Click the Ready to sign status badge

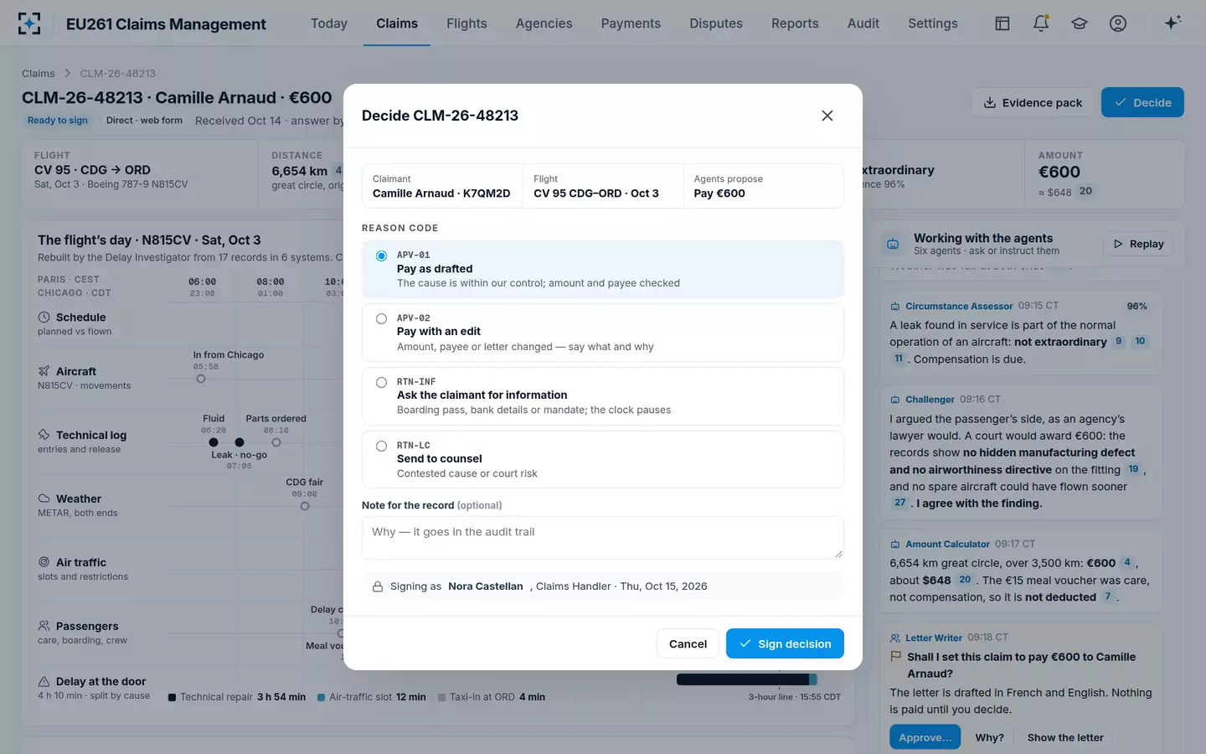tap(58, 121)
